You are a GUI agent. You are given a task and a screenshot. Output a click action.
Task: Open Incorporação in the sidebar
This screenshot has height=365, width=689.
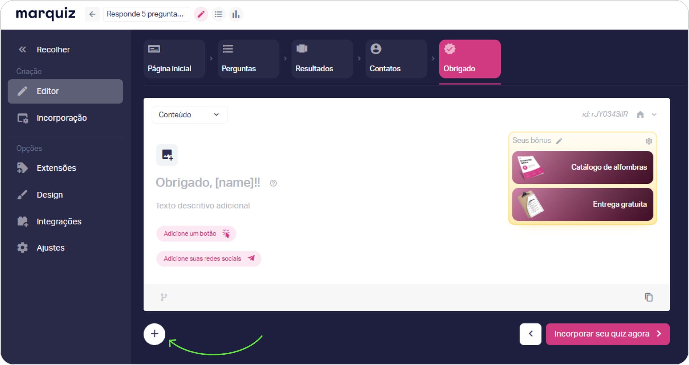point(65,118)
